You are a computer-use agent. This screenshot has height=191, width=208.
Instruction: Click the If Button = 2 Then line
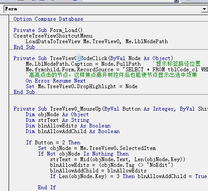53,143
